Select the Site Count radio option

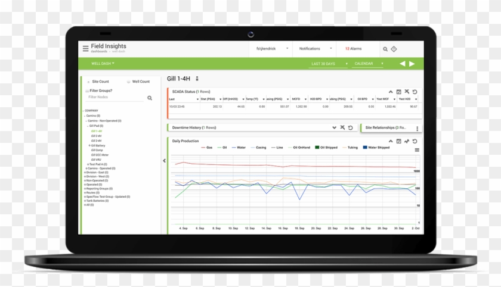coord(88,82)
